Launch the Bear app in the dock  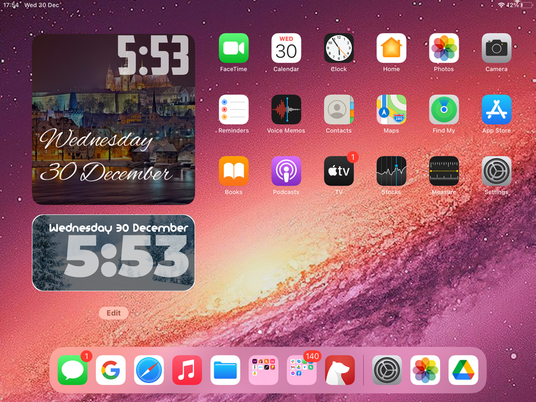pos(340,370)
